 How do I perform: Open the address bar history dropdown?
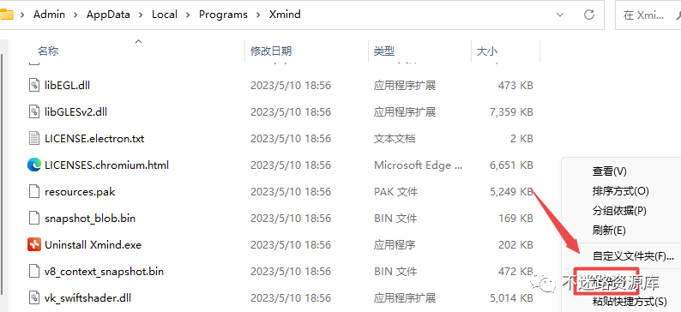(560, 15)
